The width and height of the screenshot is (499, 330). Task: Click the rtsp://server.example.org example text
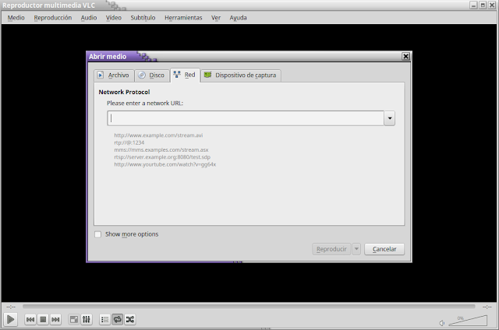click(x=162, y=157)
